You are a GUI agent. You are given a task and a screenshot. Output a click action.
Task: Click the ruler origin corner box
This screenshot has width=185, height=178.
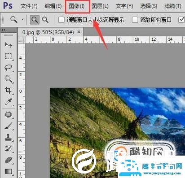22,40
